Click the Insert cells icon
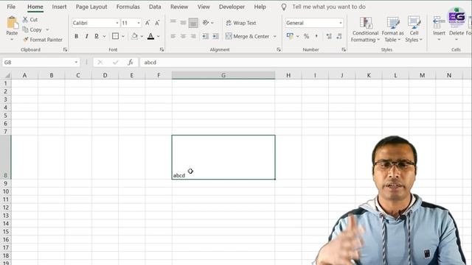472x265 pixels. (439, 23)
